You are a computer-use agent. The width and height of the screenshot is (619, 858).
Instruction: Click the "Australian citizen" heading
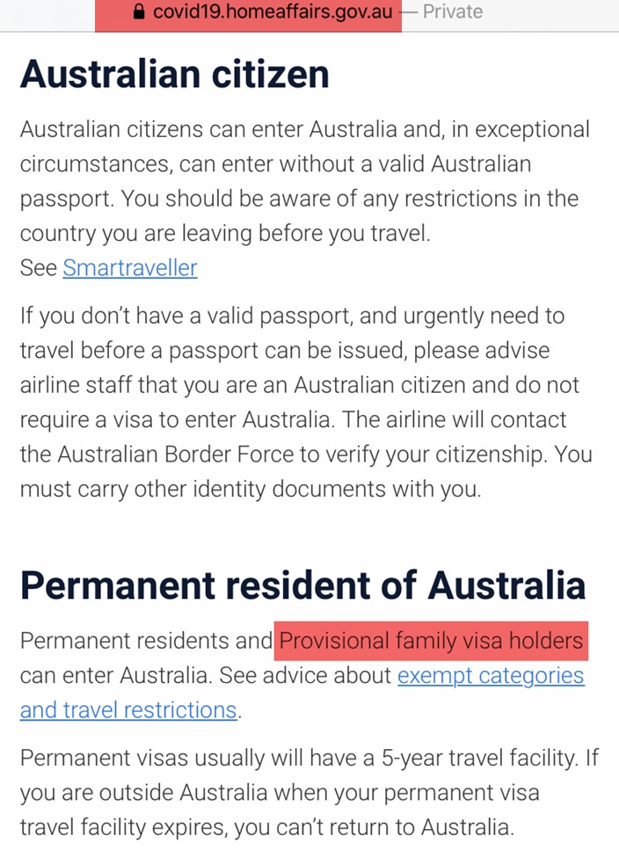pyautogui.click(x=175, y=75)
